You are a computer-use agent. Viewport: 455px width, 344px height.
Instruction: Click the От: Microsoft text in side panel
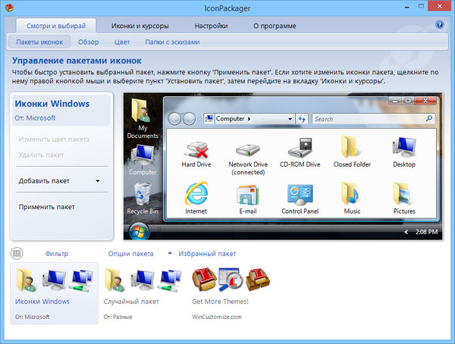(35, 118)
